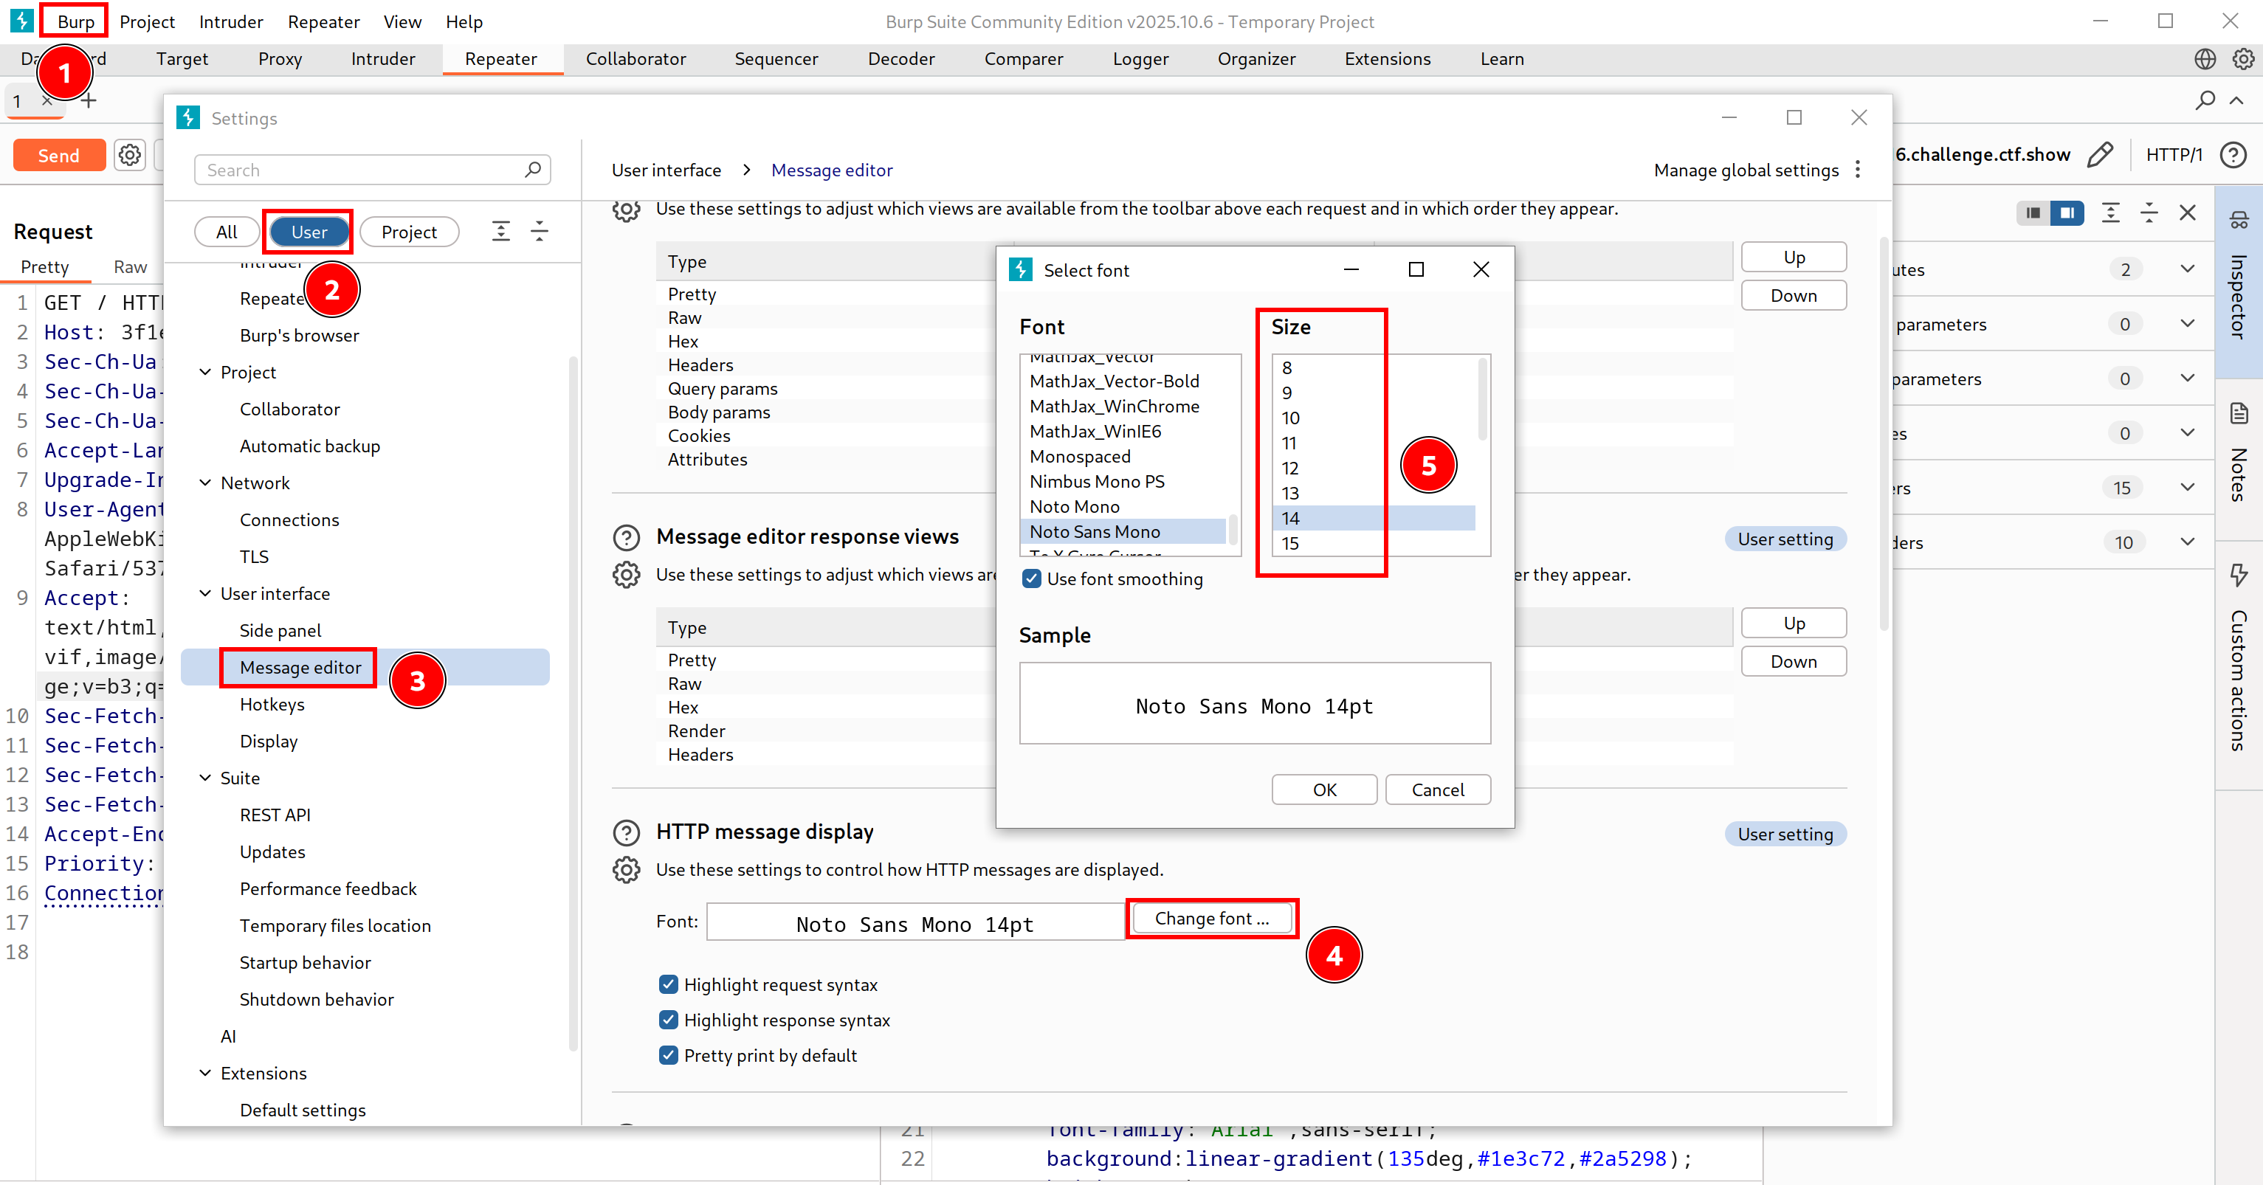Click the Settings search input field
Image resolution: width=2263 pixels, height=1185 pixels.
coord(360,170)
